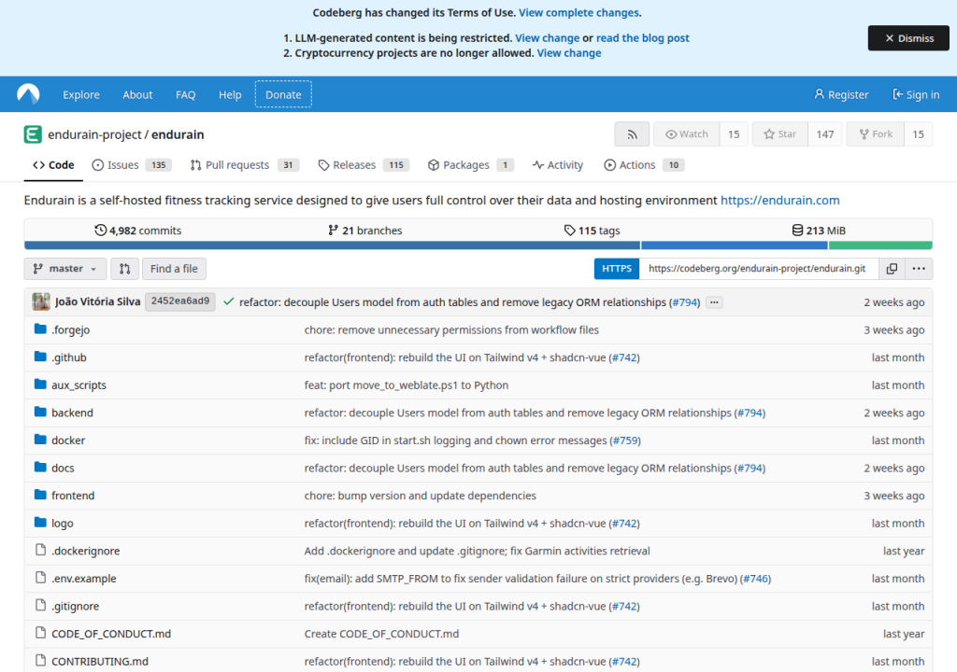Dismiss the Terms of Use banner

[908, 38]
